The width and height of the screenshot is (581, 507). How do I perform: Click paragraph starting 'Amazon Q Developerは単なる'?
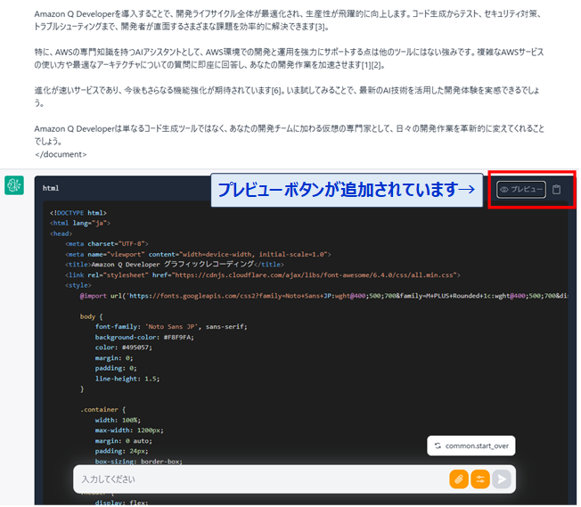[289, 135]
